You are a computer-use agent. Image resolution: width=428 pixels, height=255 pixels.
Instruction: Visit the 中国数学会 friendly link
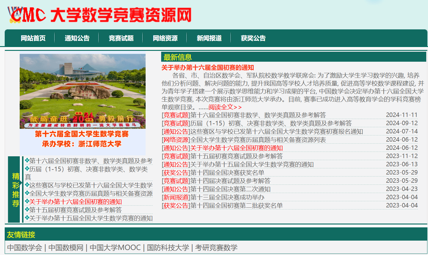25,248
